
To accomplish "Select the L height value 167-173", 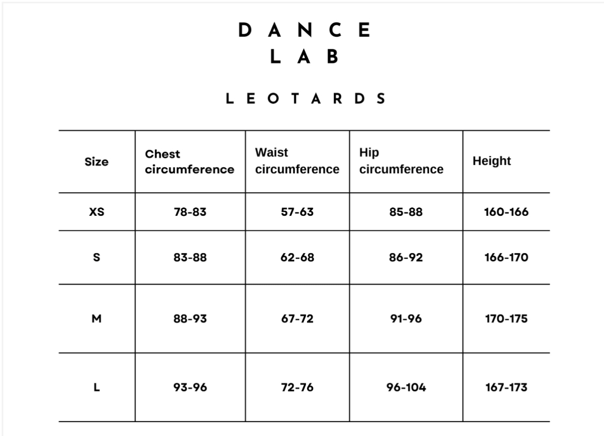I will [x=506, y=387].
